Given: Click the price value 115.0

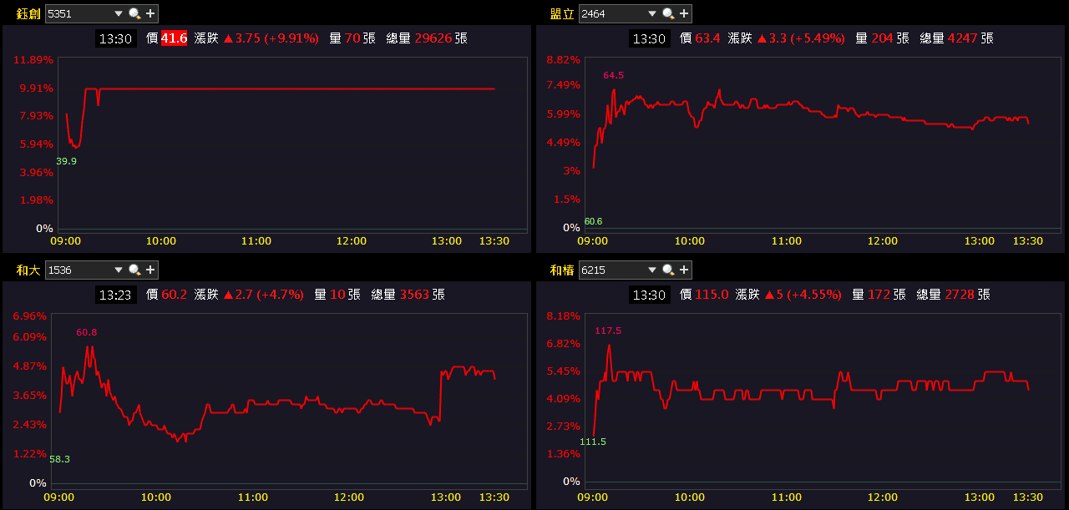Looking at the screenshot, I should coord(712,295).
